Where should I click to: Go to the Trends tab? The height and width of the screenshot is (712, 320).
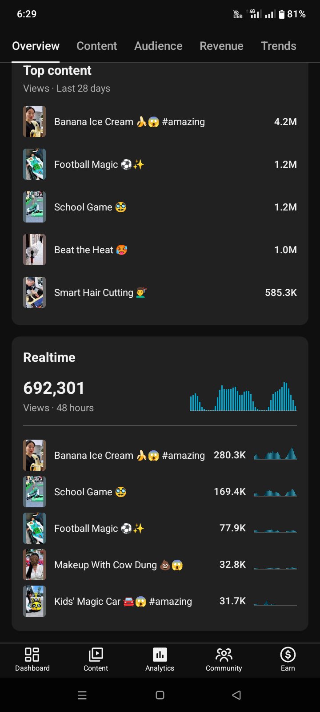click(x=279, y=46)
